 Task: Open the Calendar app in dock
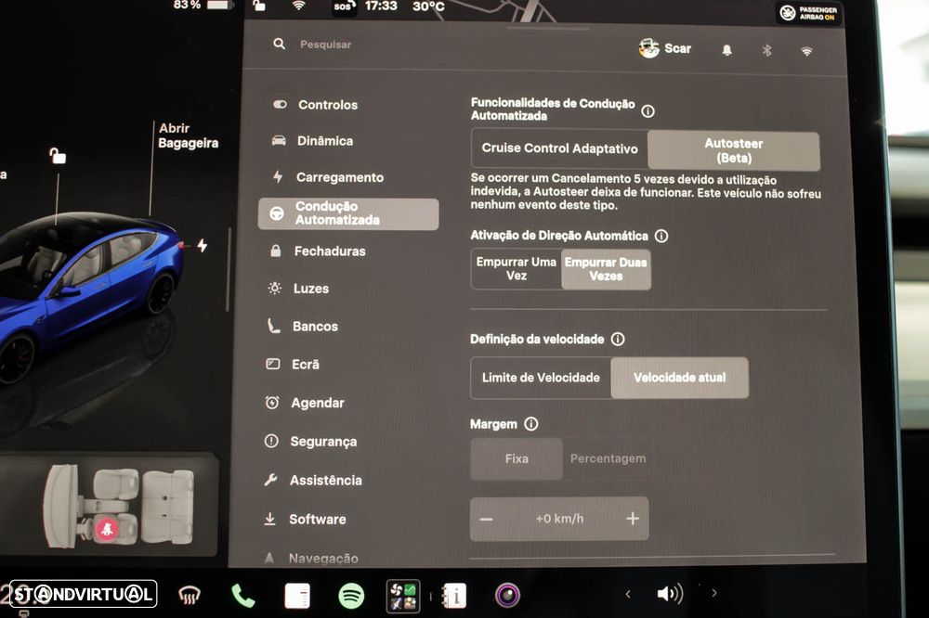297,596
